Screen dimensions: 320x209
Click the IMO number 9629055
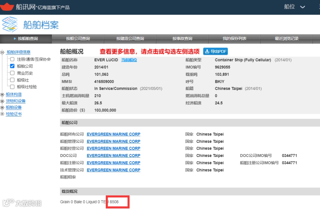[223, 67]
